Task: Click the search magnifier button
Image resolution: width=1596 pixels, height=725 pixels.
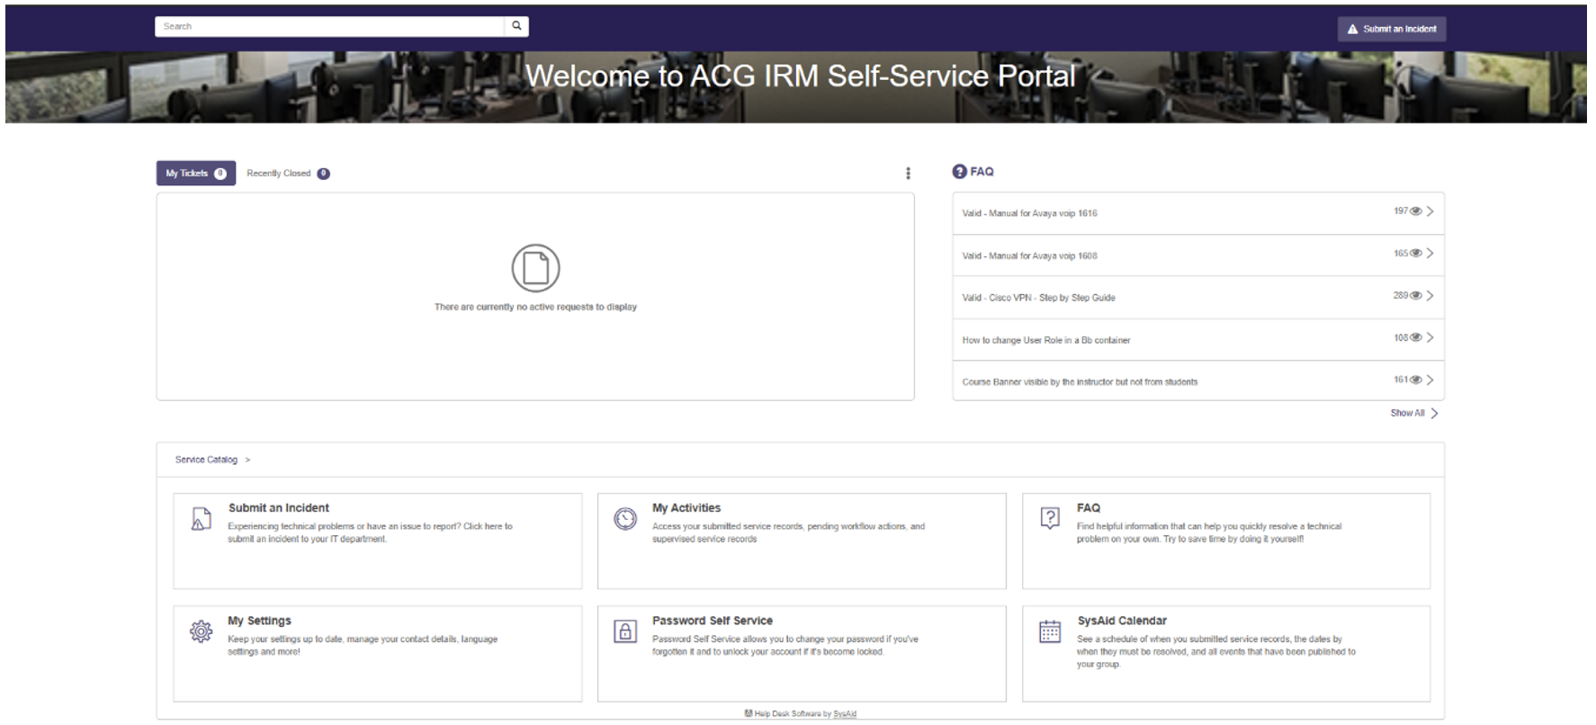Action: [x=516, y=26]
